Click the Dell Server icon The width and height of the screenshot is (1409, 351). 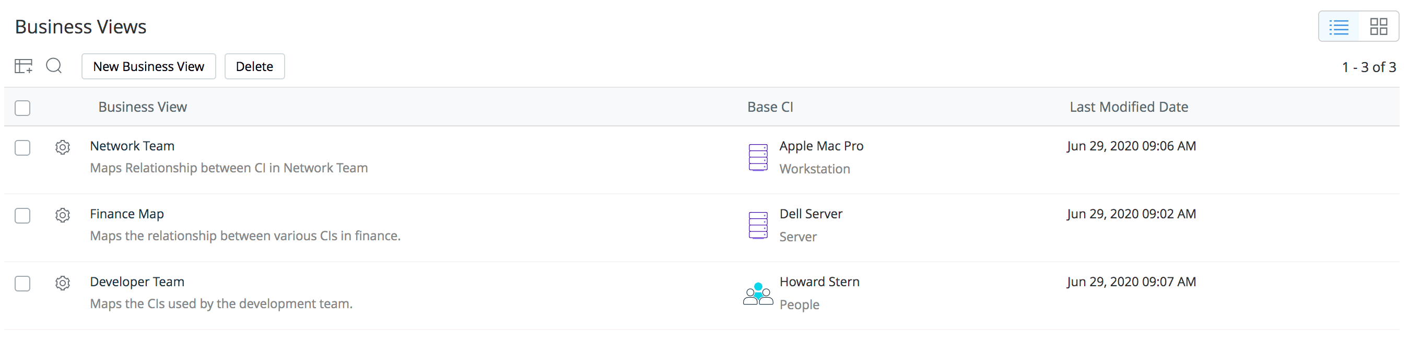pyautogui.click(x=758, y=225)
